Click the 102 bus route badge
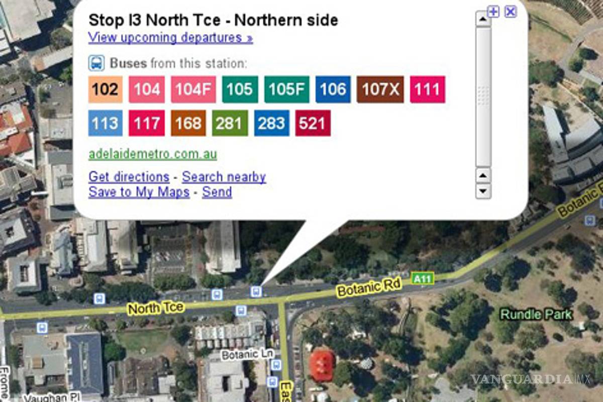 click(106, 90)
